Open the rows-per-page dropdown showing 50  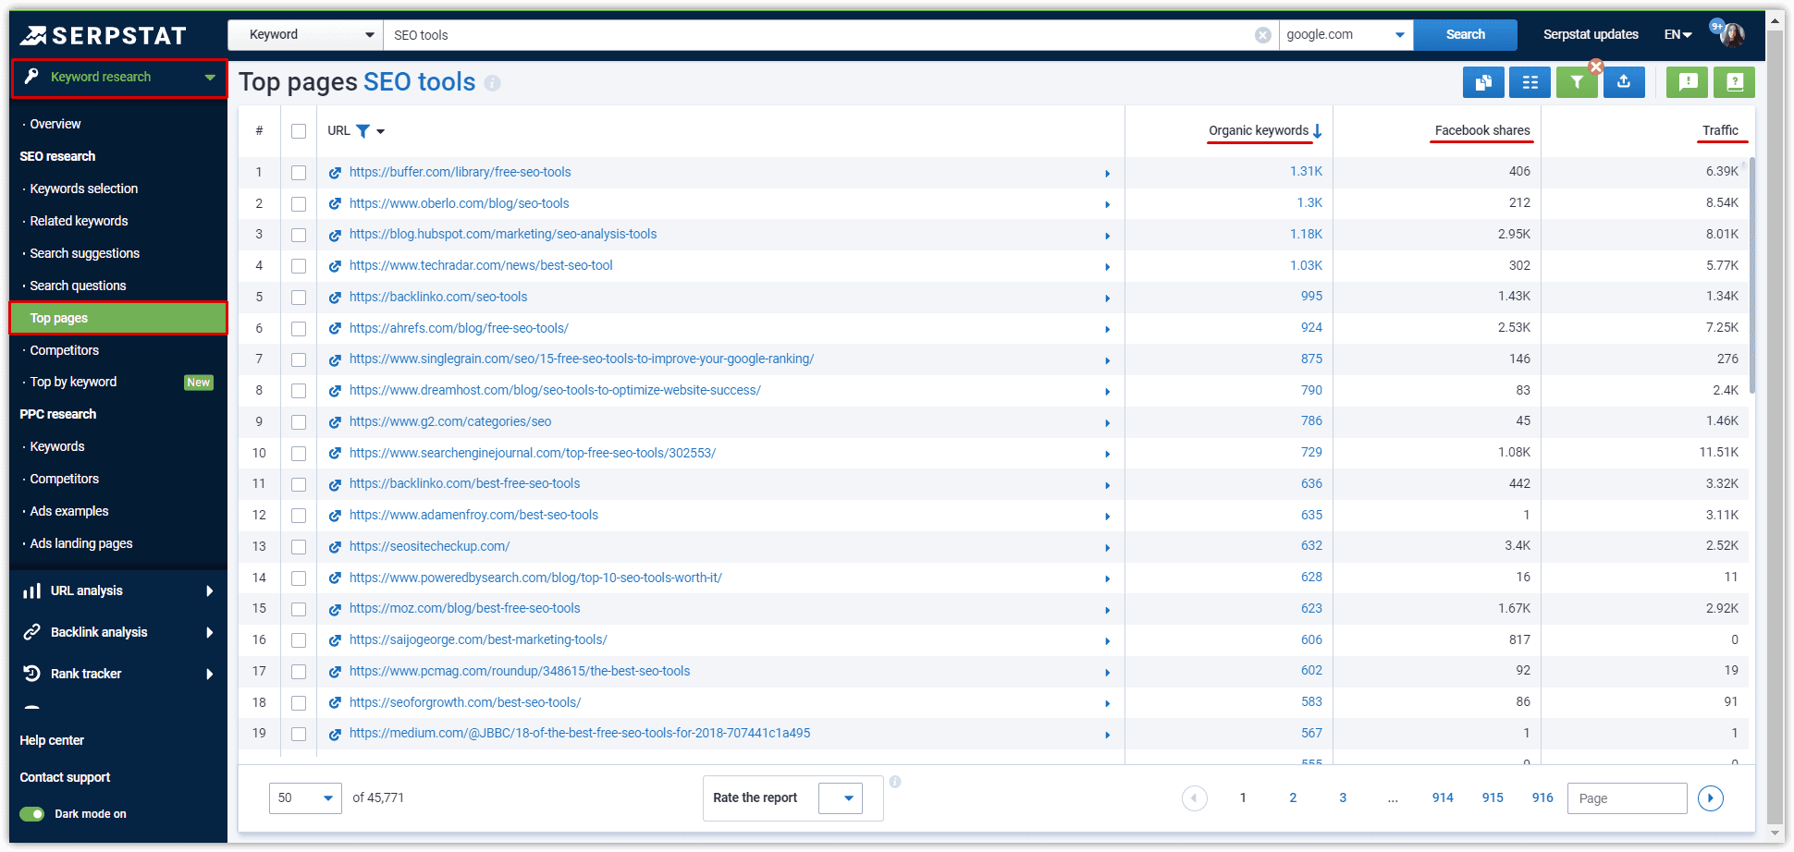click(305, 798)
